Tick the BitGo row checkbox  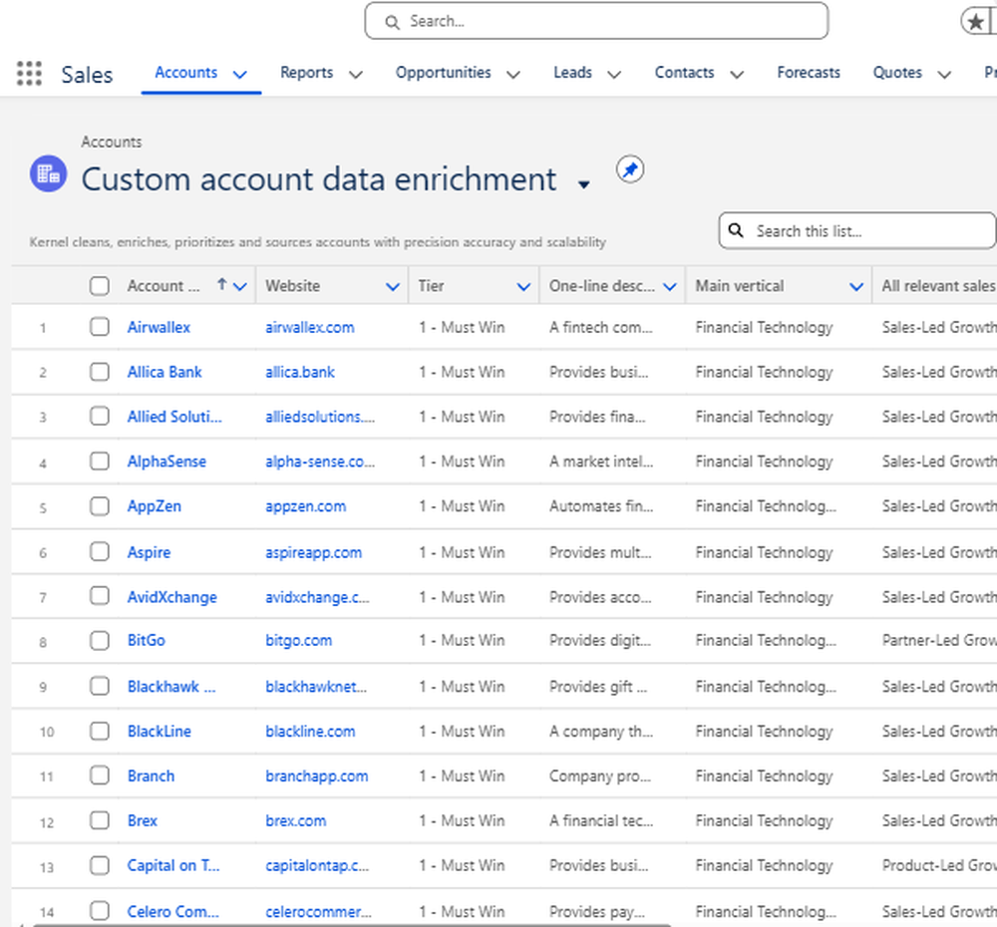[100, 640]
